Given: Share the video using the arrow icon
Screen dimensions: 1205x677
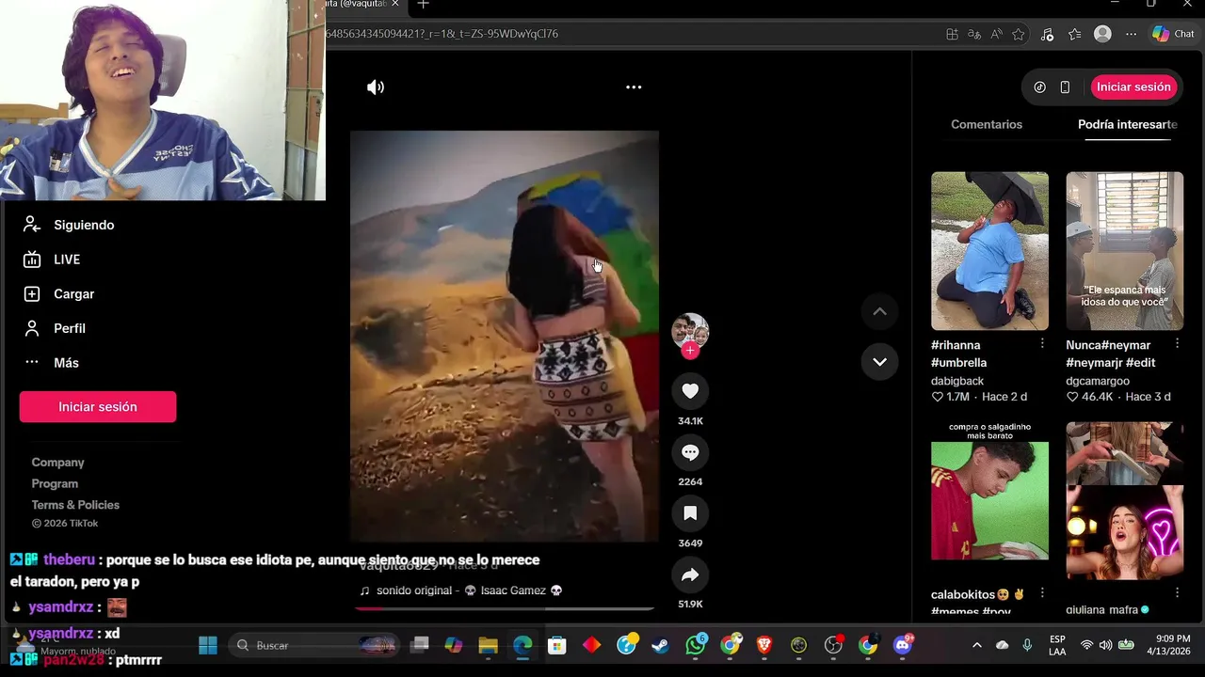Looking at the screenshot, I should [690, 575].
